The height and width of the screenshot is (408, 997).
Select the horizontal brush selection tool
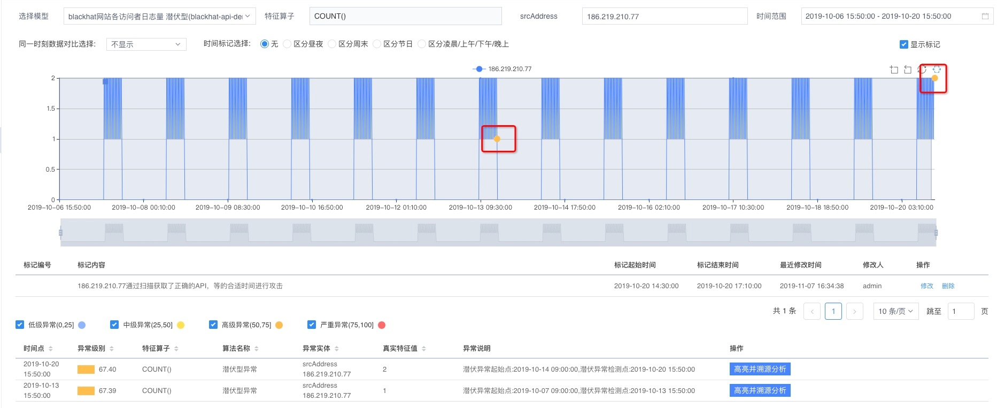tap(937, 69)
